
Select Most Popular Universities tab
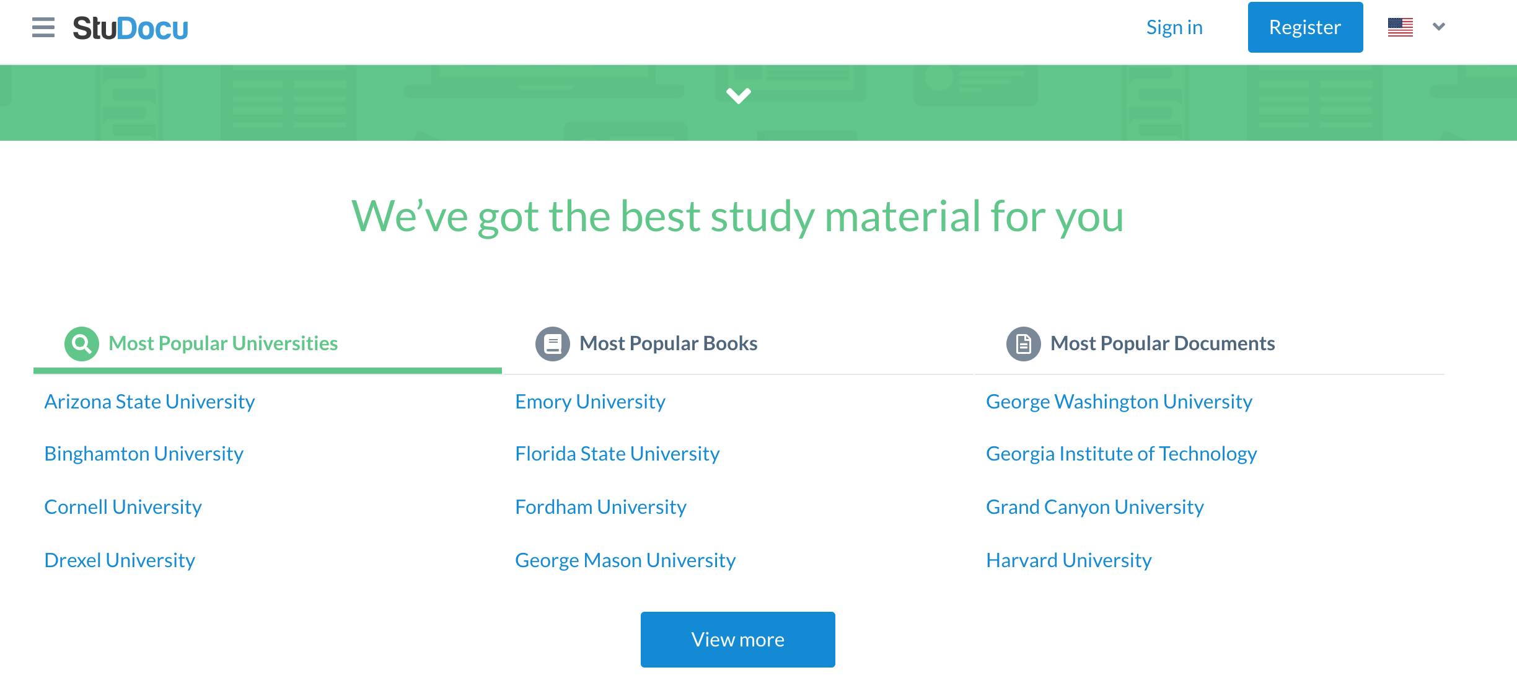pos(223,344)
